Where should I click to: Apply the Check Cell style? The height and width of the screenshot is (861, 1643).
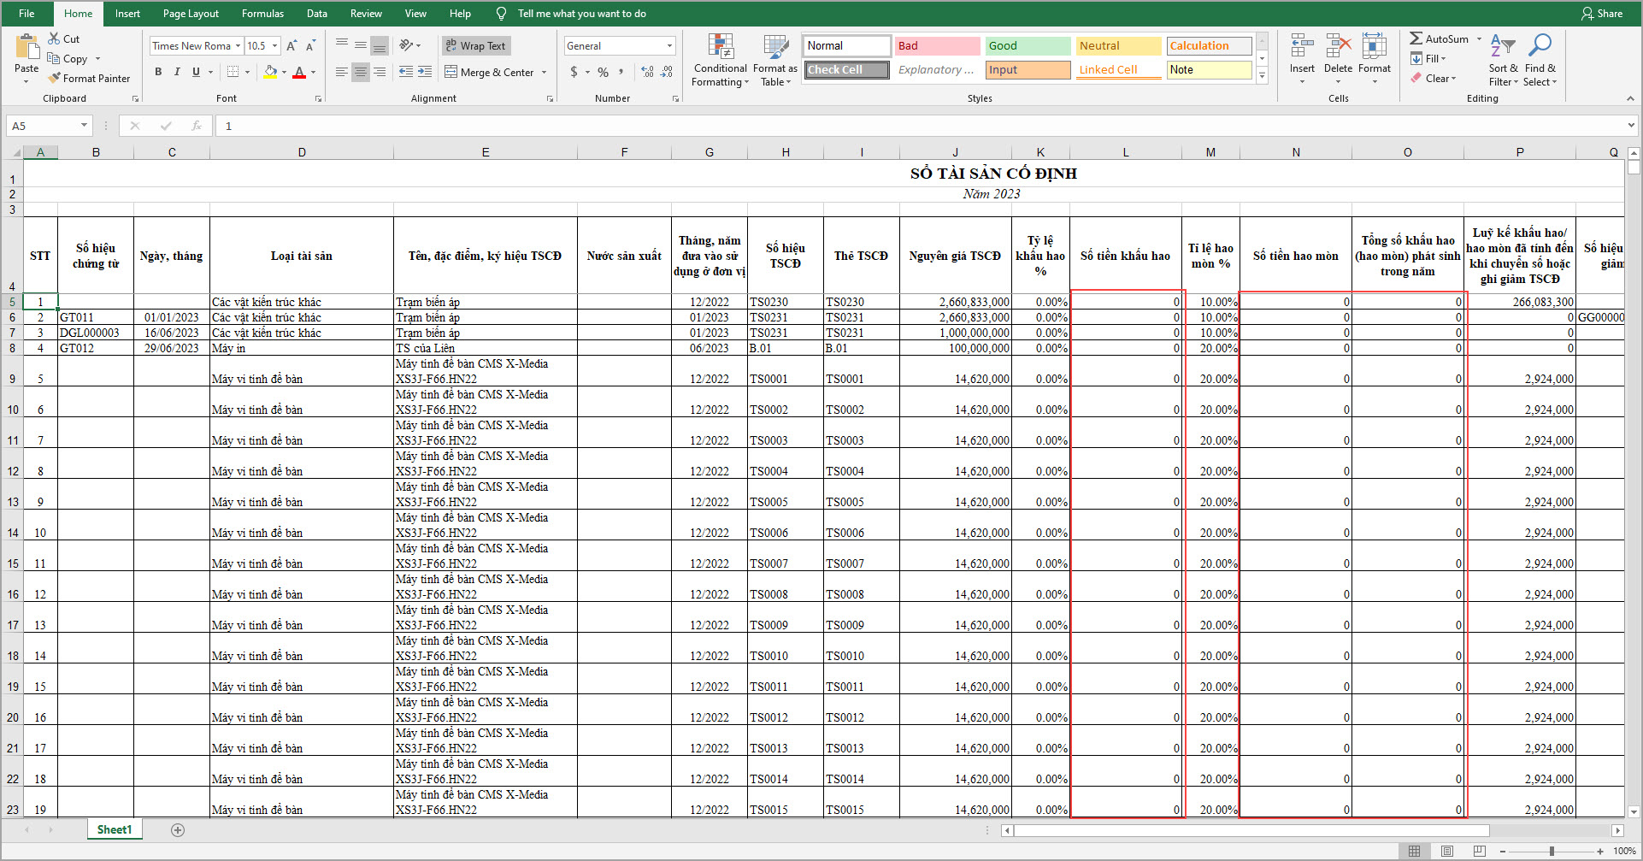pyautogui.click(x=845, y=70)
